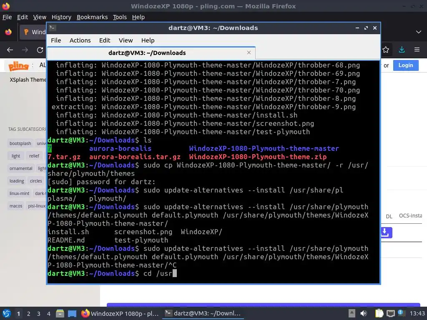Open the terminal Help menu
The image size is (427, 320).
148,40
